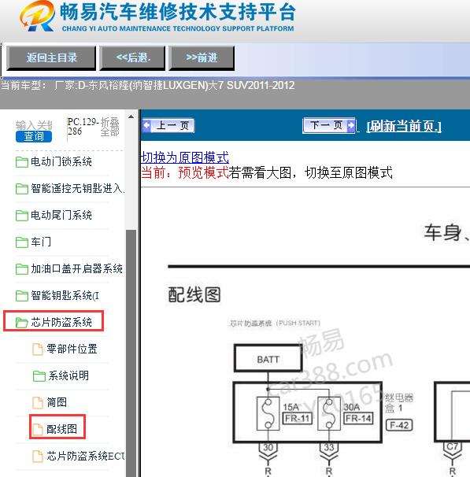Click the 当前车型 vehicle model text

click(x=148, y=85)
